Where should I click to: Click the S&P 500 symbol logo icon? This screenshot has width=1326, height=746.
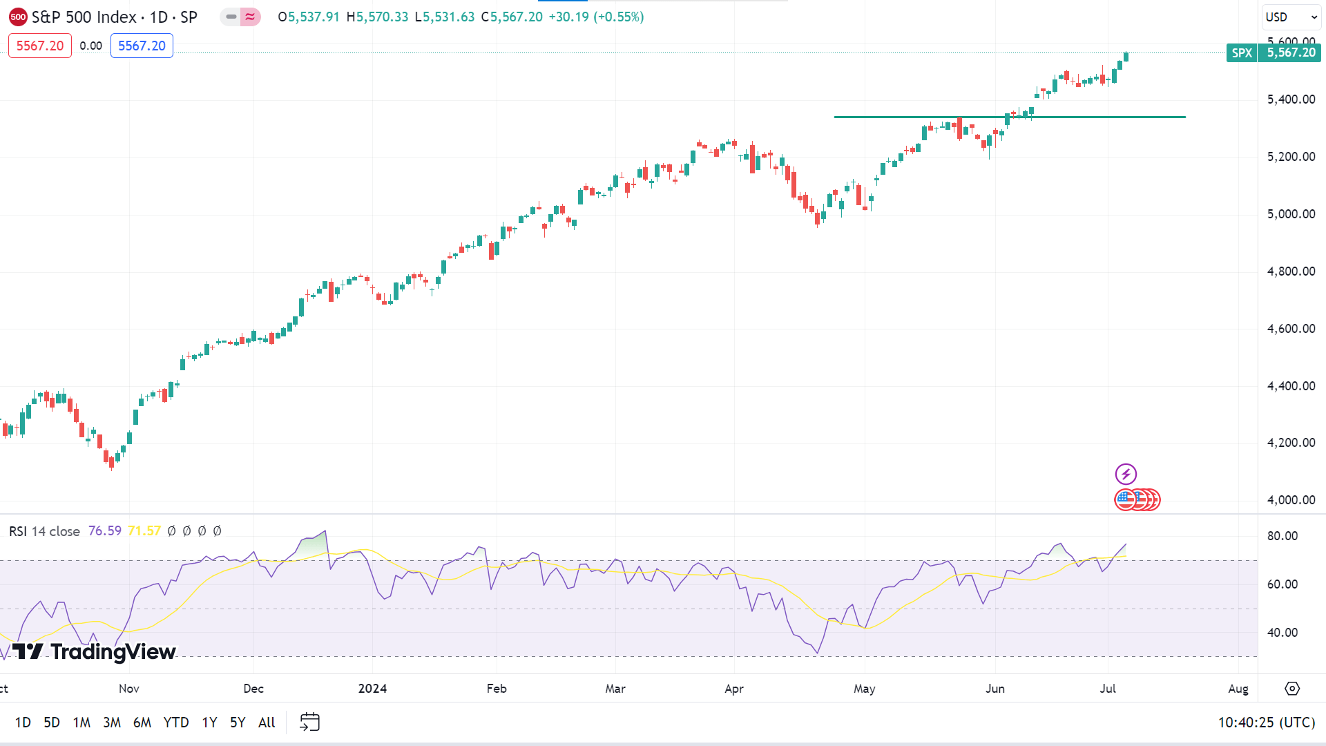(18, 17)
